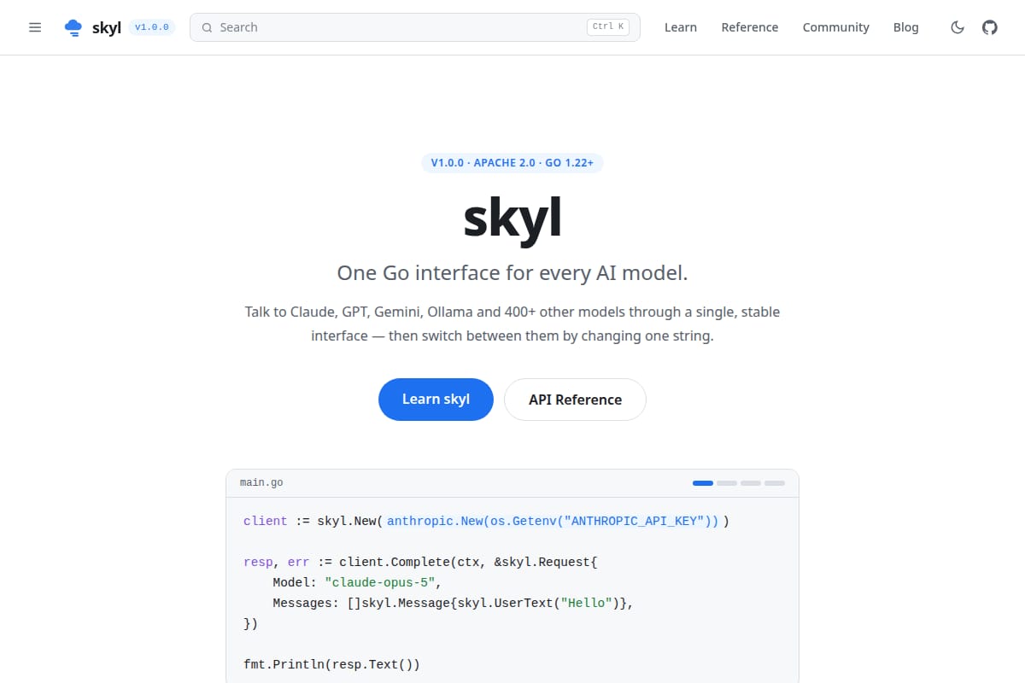Click the Ctrl K shortcut hint
The width and height of the screenshot is (1025, 683).
coord(608,27)
